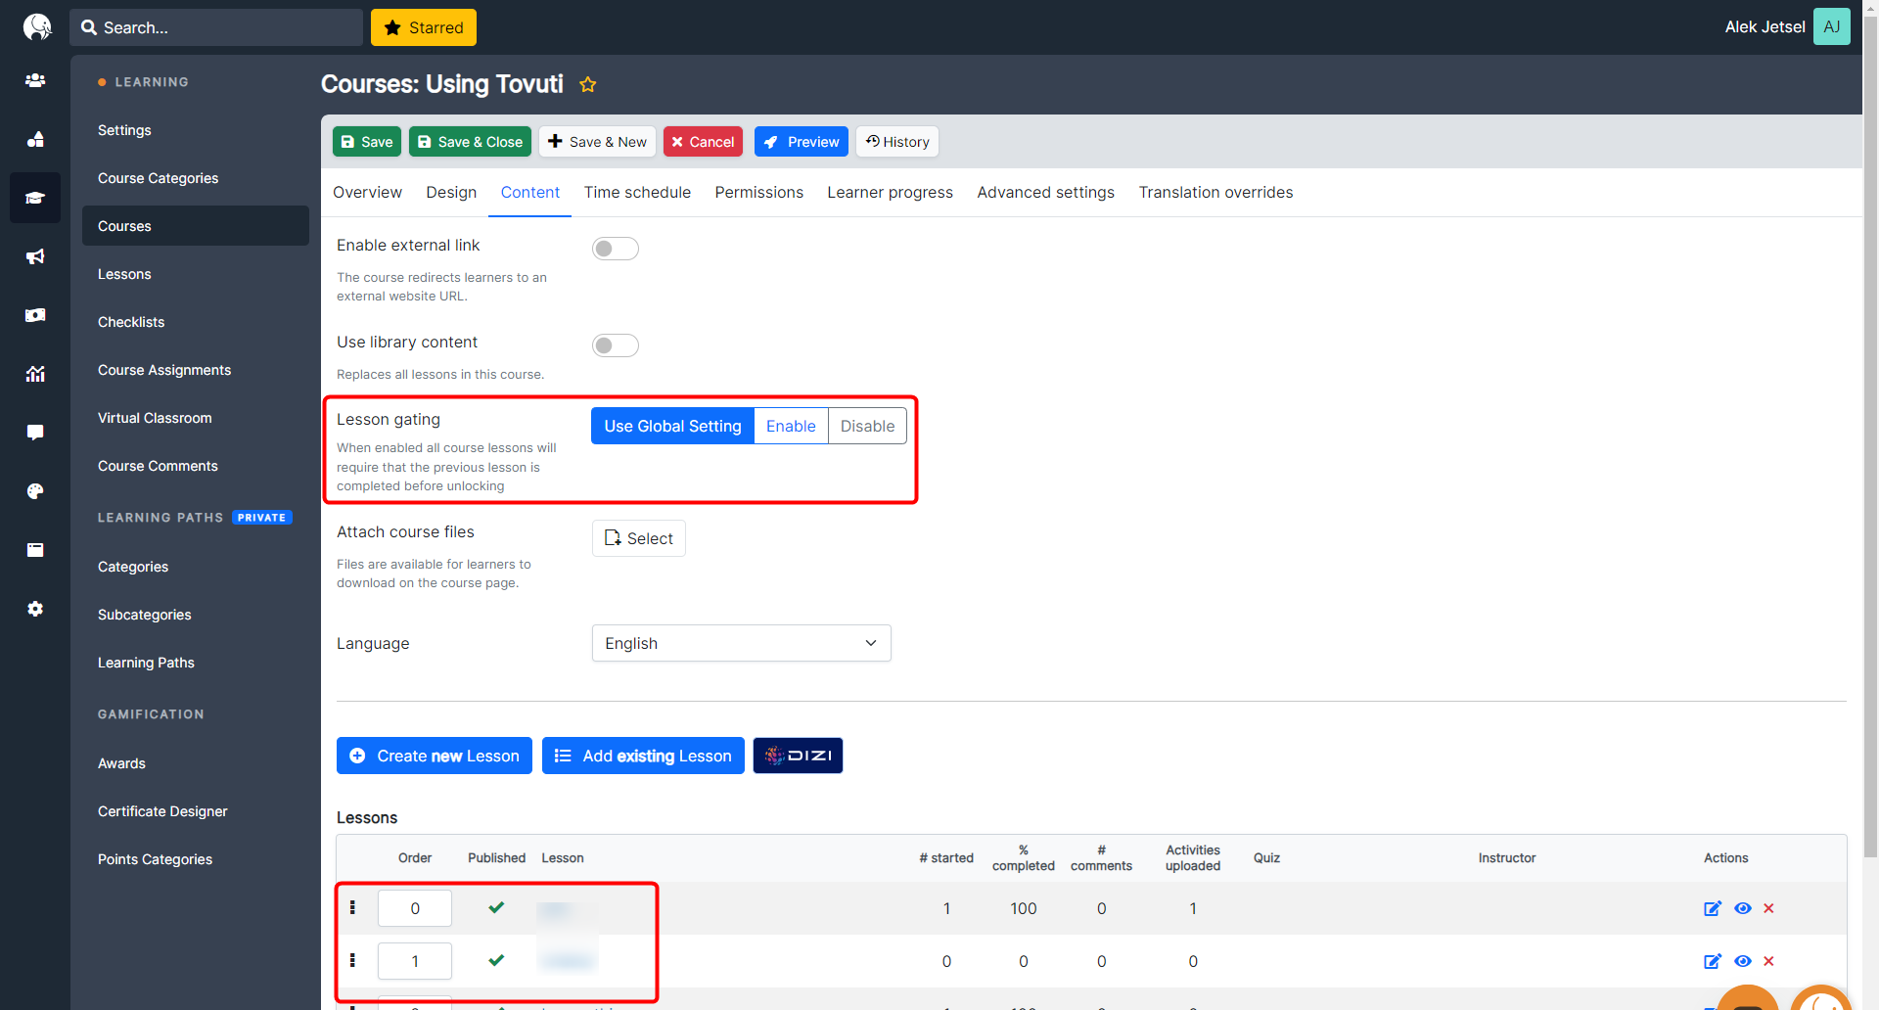
Task: Open the palette design icon in sidebar
Action: click(35, 491)
